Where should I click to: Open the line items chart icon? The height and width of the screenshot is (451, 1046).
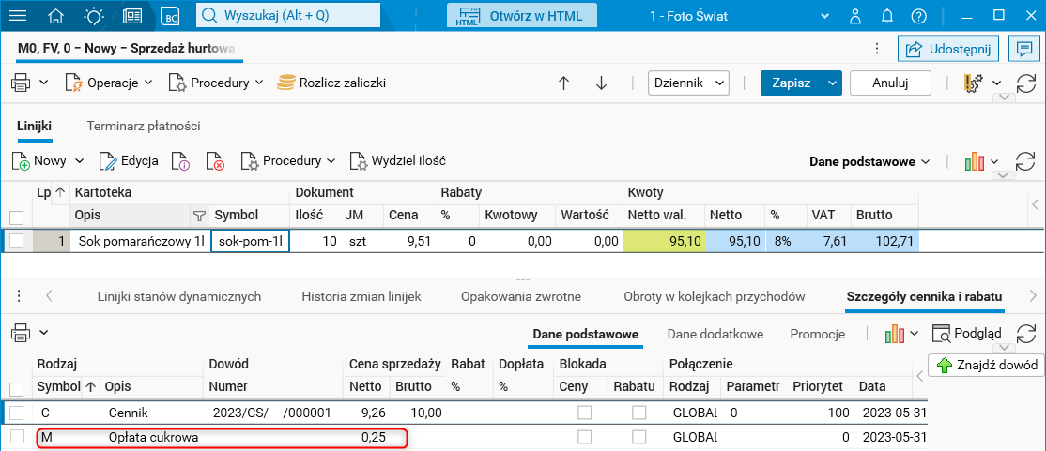point(974,161)
